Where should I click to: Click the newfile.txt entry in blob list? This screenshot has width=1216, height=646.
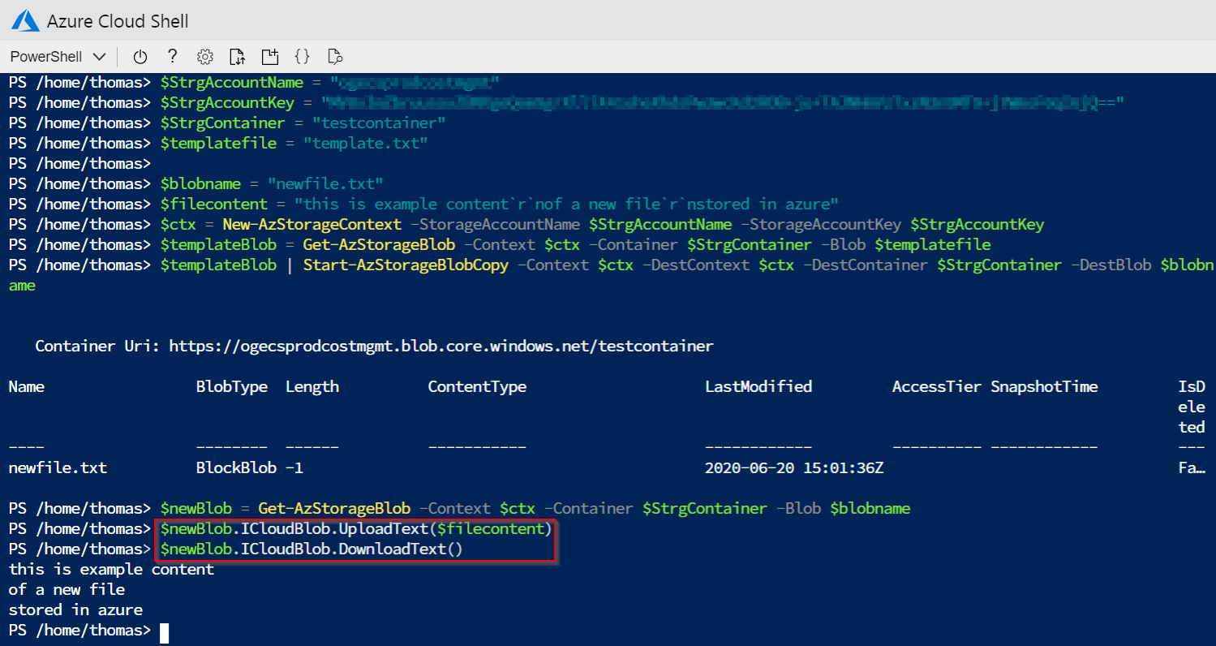pos(55,467)
